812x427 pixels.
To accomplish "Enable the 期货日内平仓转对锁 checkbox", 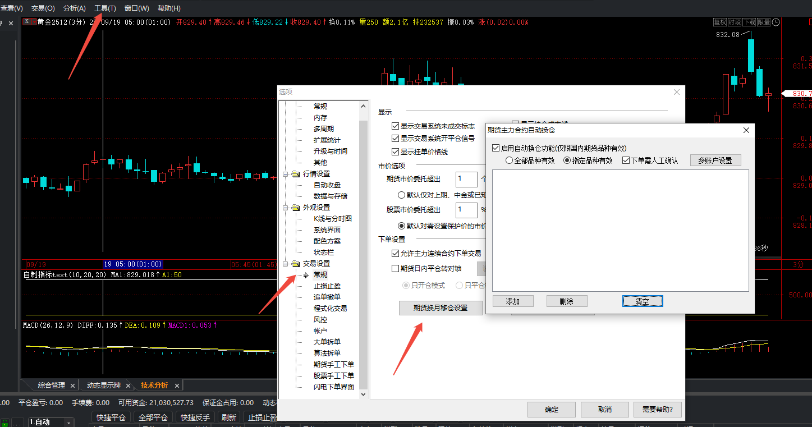I will pyautogui.click(x=395, y=269).
